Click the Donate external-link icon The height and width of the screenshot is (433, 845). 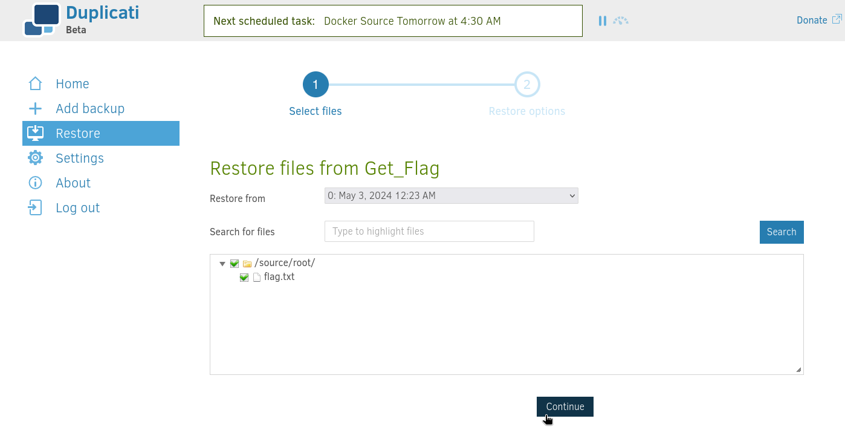pos(837,19)
